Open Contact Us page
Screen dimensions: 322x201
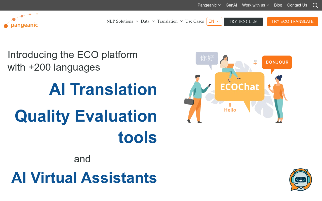pyautogui.click(x=297, y=5)
